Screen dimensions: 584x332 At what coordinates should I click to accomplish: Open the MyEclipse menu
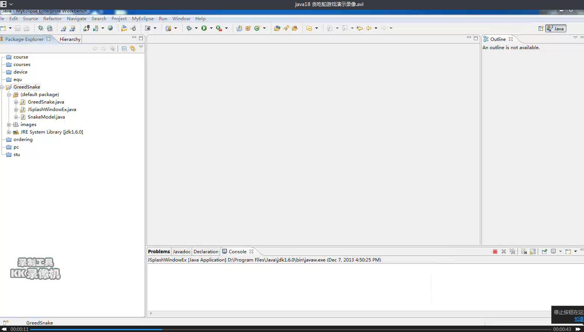(x=143, y=19)
